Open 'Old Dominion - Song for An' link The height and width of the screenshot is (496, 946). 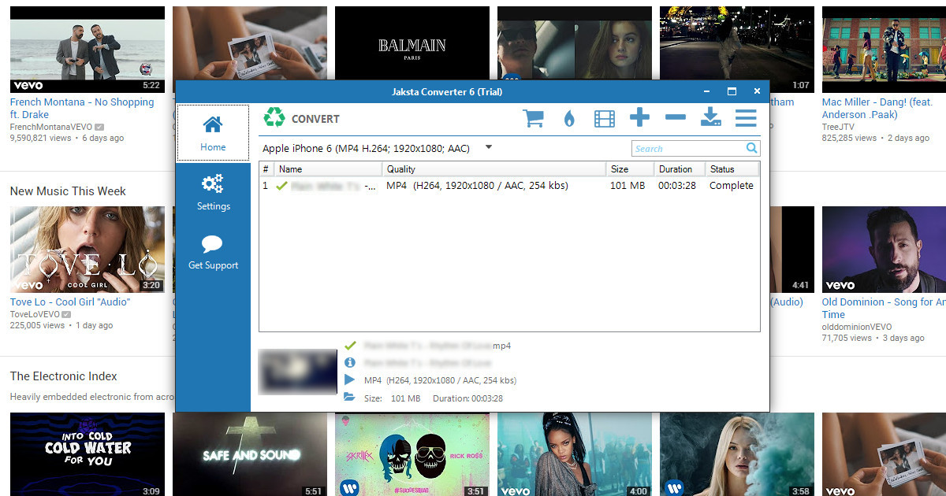tap(884, 308)
